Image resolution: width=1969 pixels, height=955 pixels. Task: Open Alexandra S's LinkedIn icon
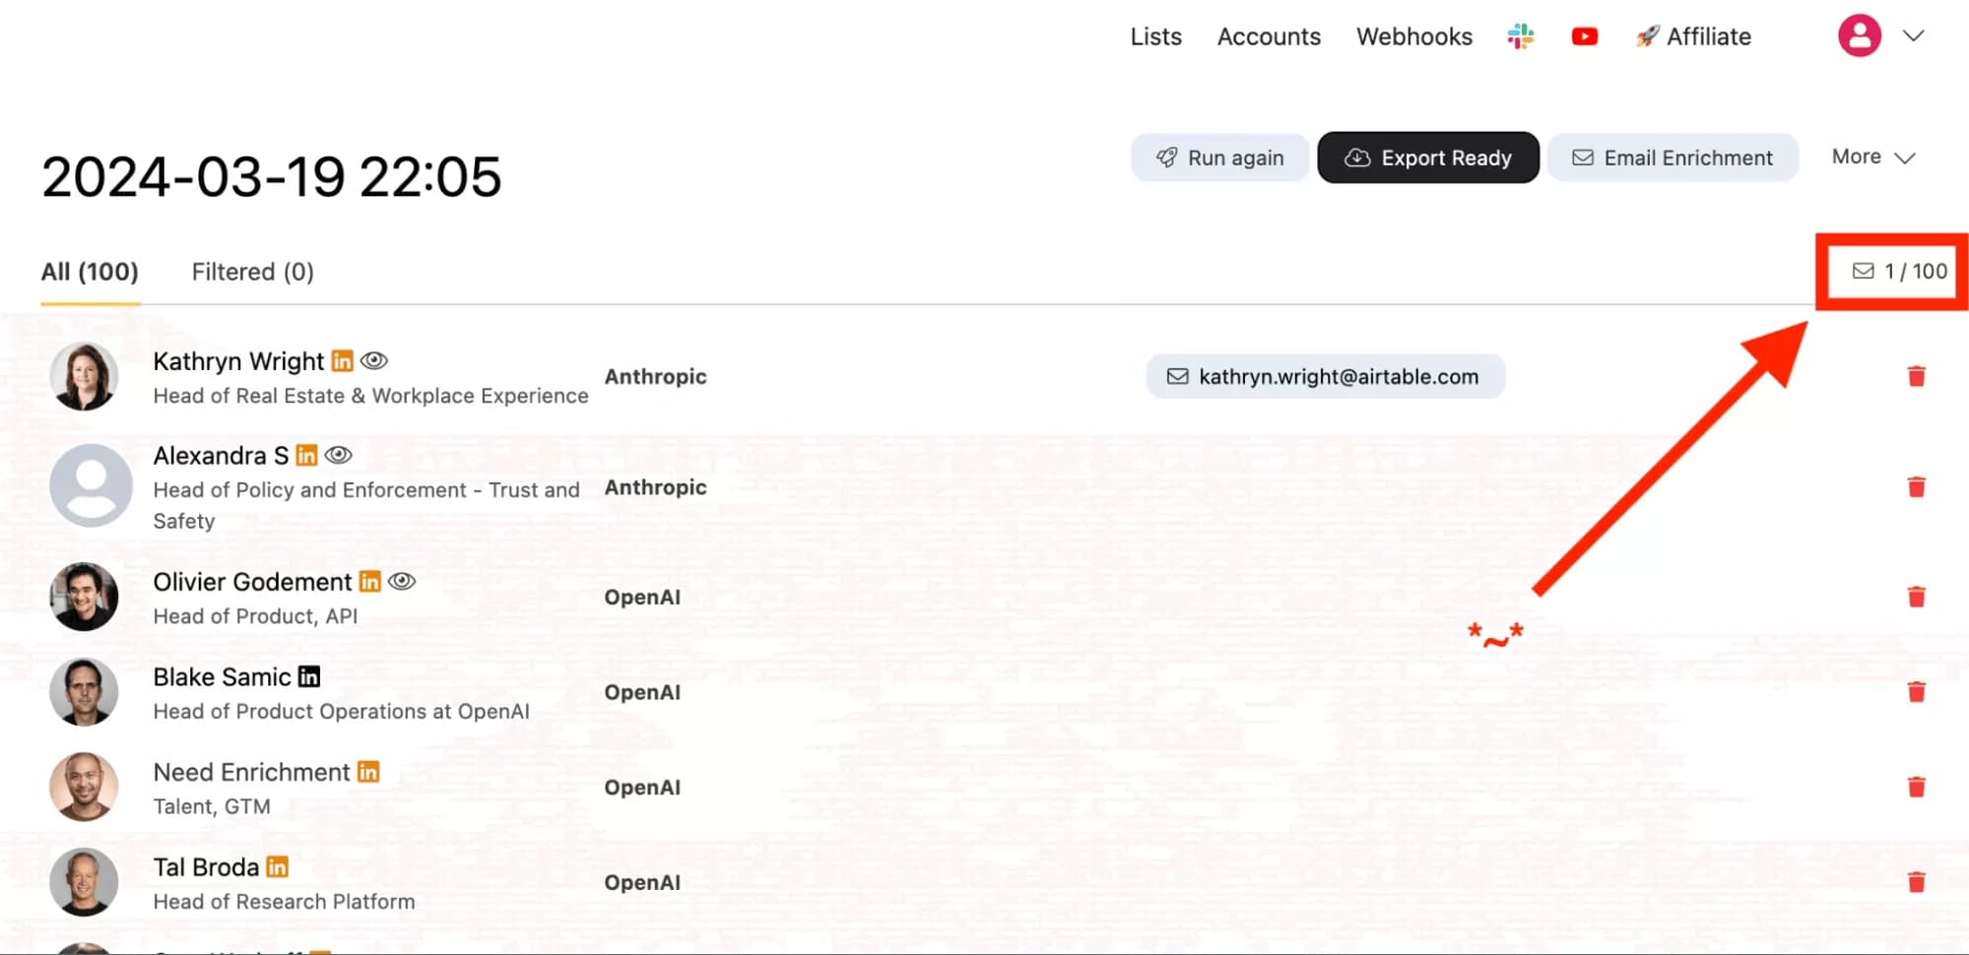point(306,456)
